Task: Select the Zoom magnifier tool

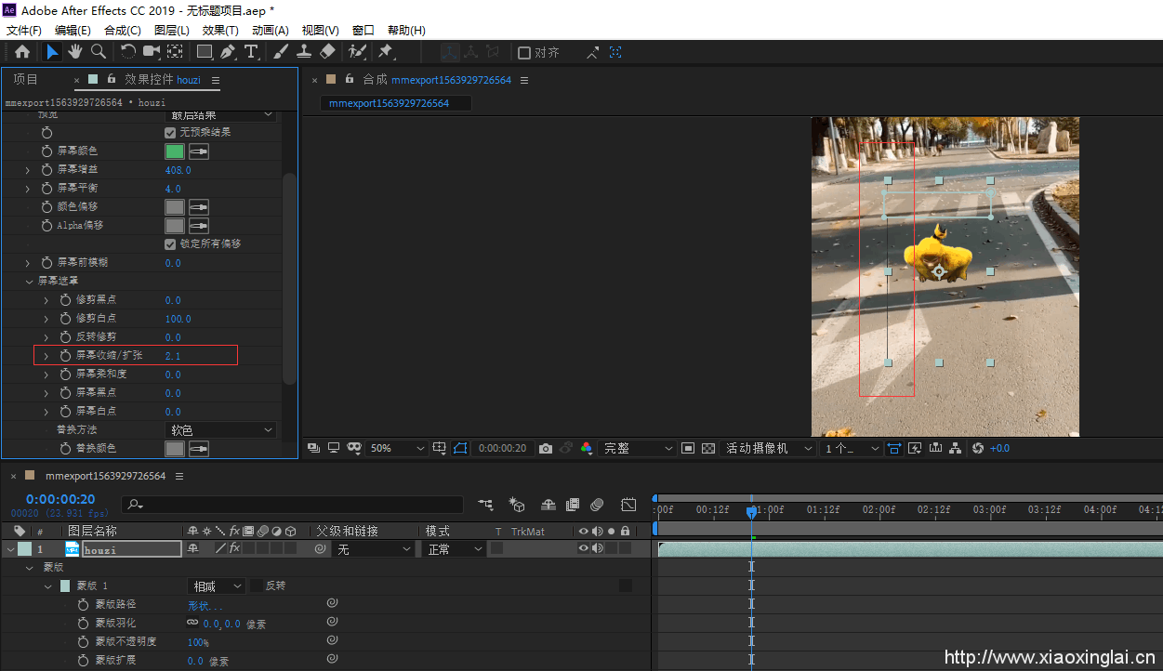Action: [98, 52]
